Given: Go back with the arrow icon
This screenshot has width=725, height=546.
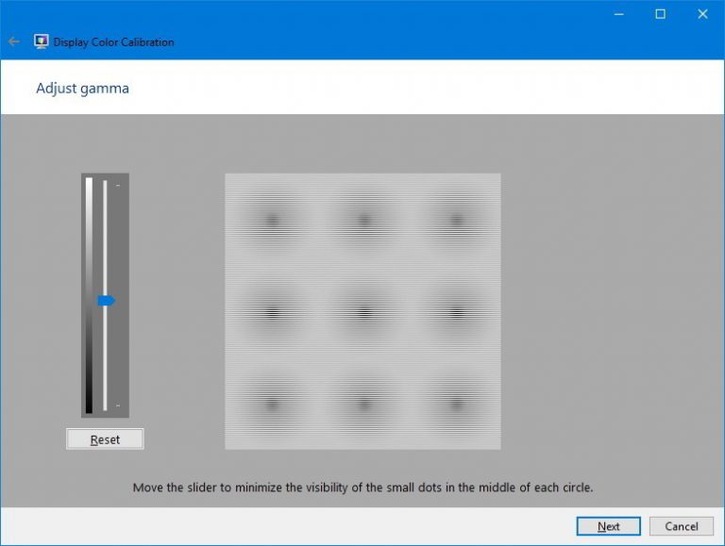Looking at the screenshot, I should coord(14,42).
